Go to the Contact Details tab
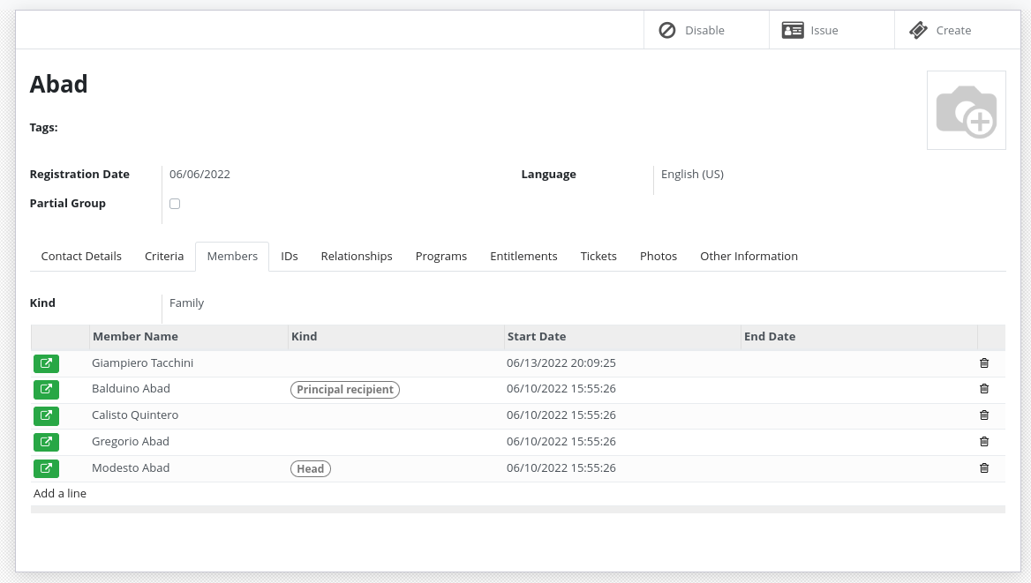The width and height of the screenshot is (1031, 583). [80, 256]
